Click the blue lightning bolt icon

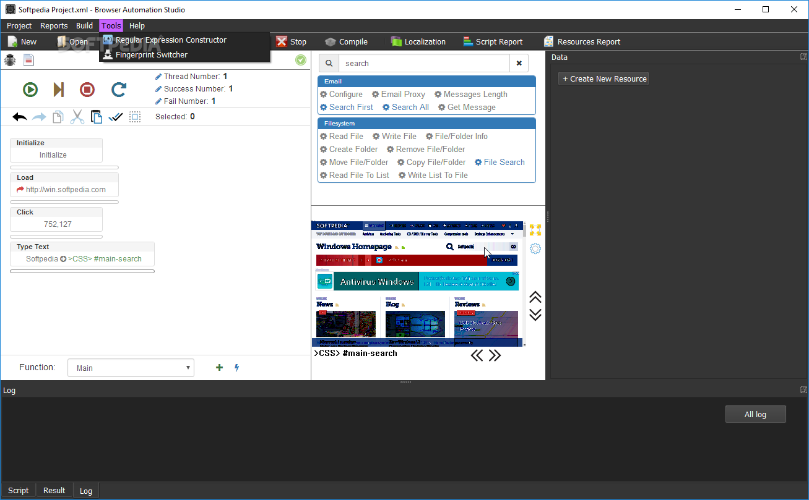(236, 368)
